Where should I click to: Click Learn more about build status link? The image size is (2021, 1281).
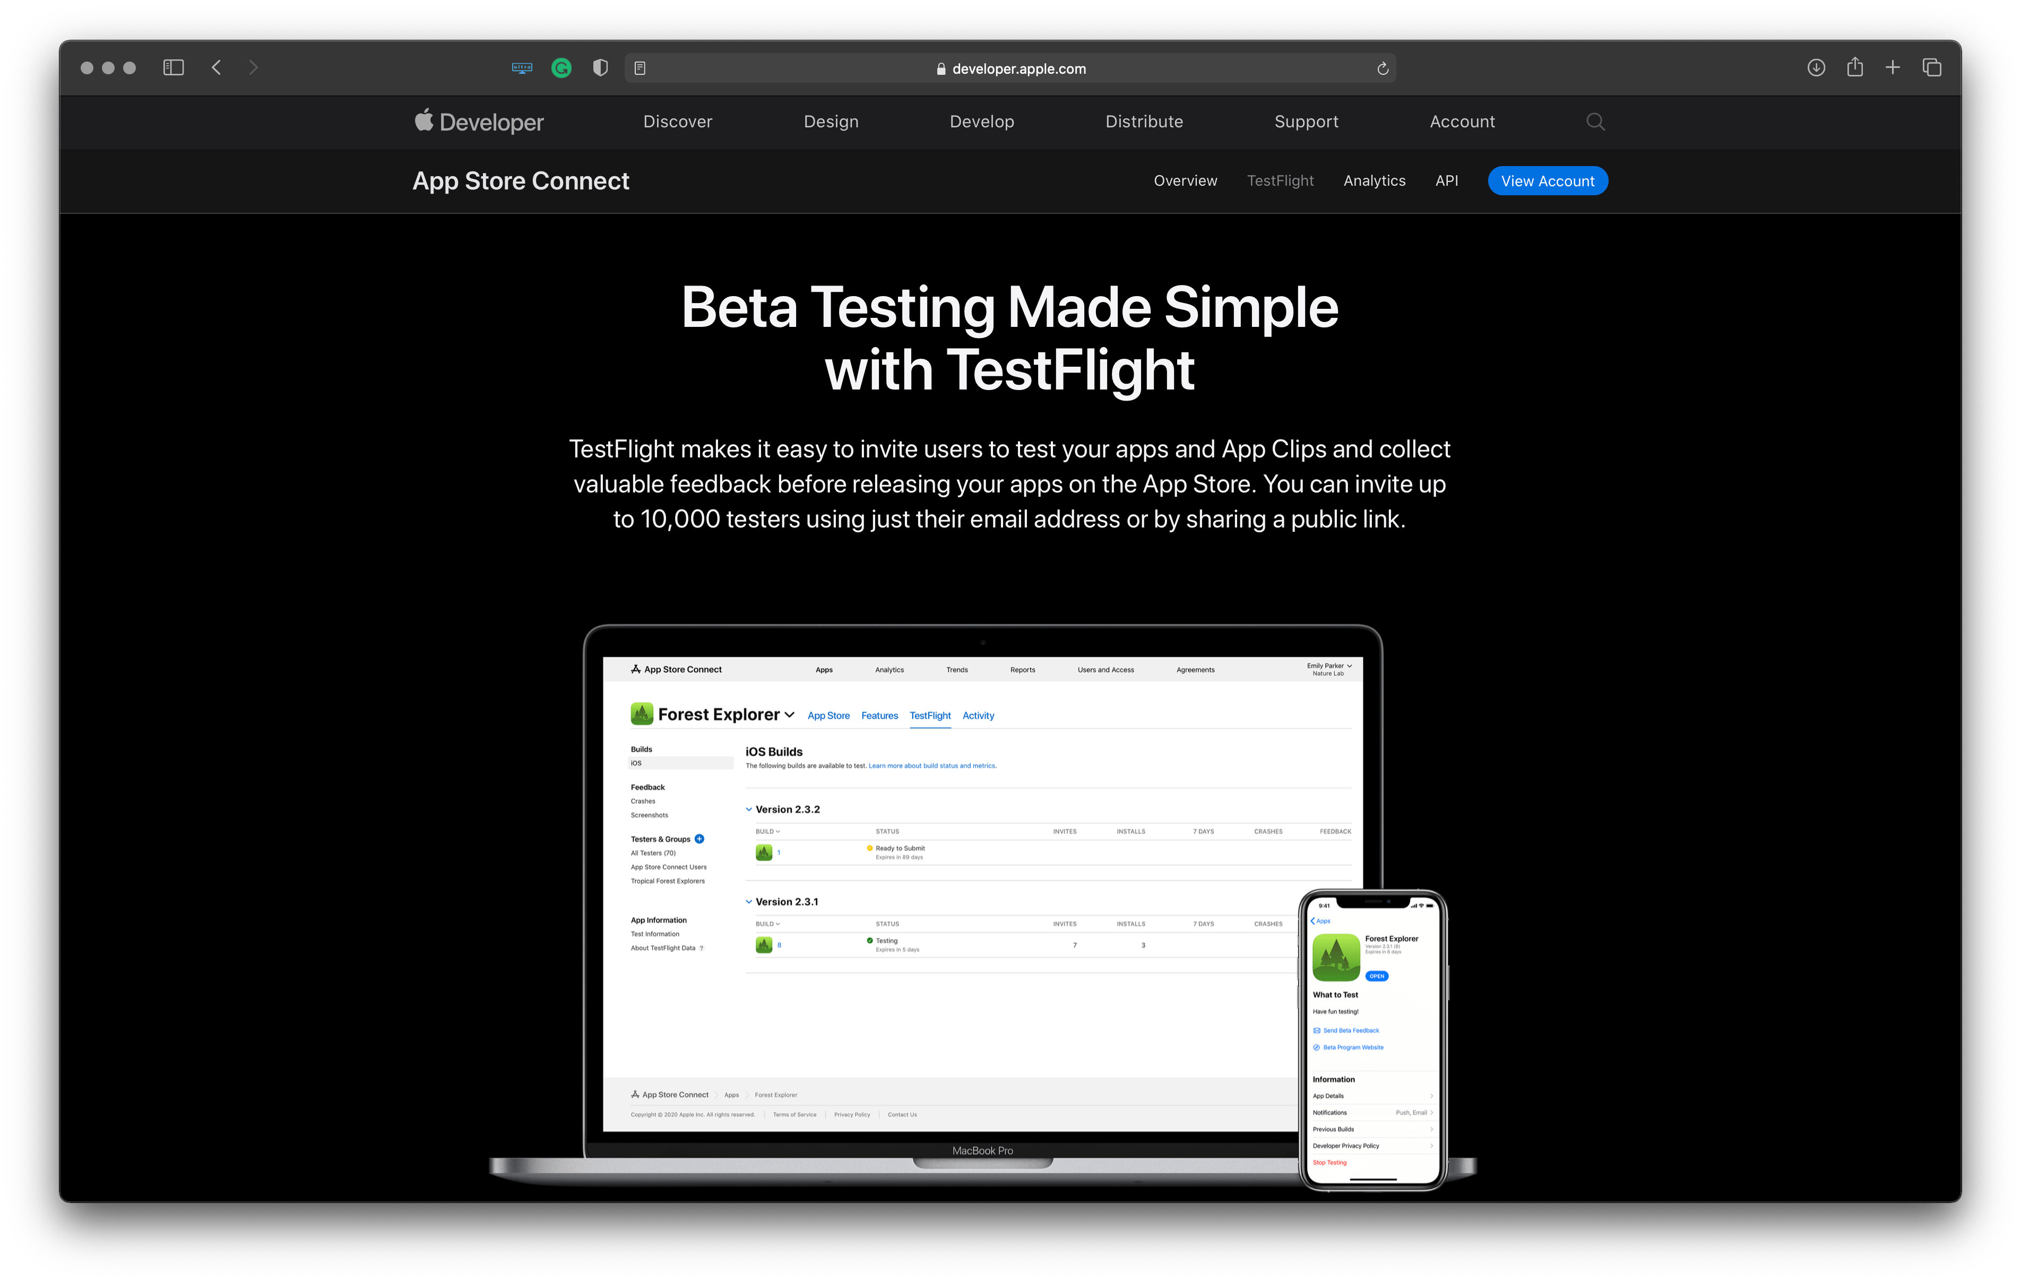[x=932, y=766]
